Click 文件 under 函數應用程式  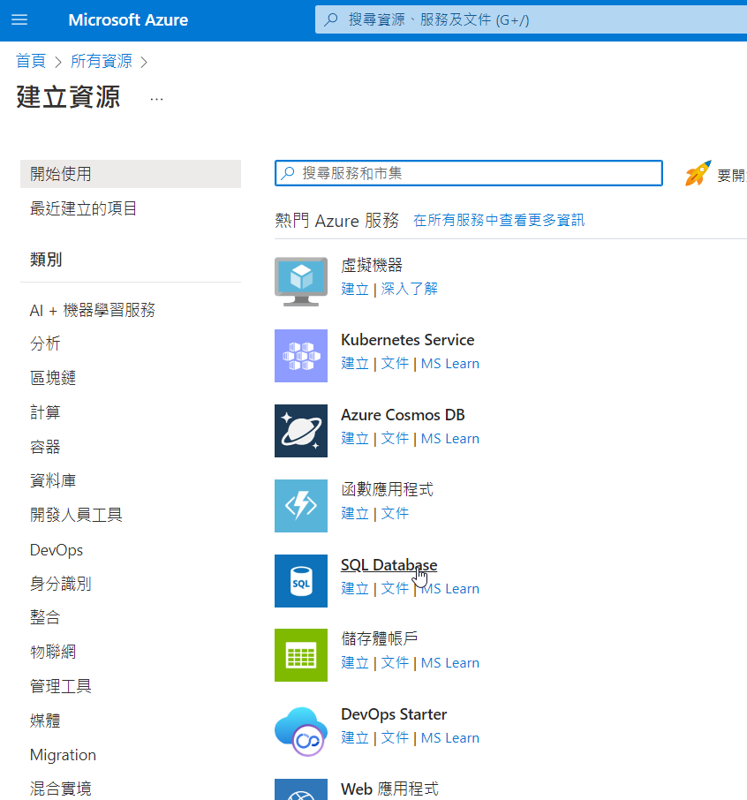[x=395, y=513]
